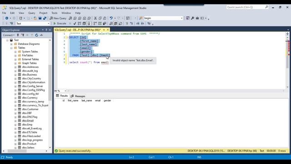Click the Copy icon in toolbar
The image size is (291, 164).
point(100,18)
